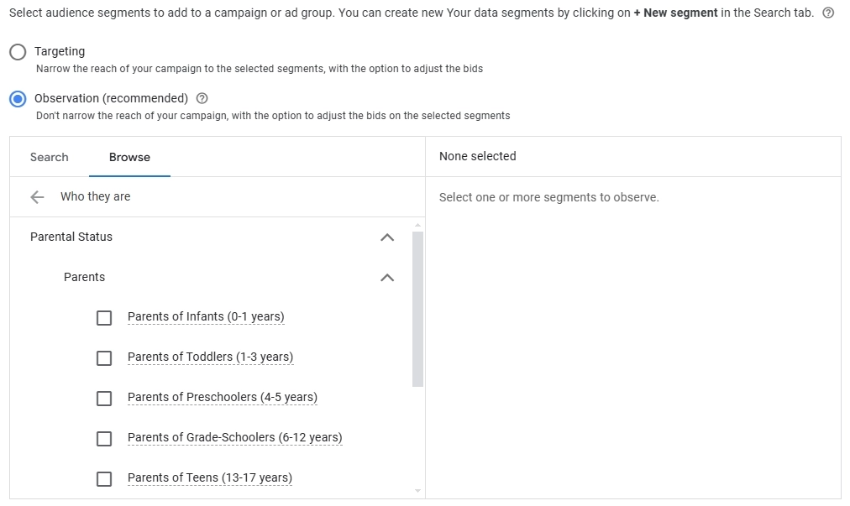Switch to the Search tab
This screenshot has height=506, width=850.
[x=50, y=157]
